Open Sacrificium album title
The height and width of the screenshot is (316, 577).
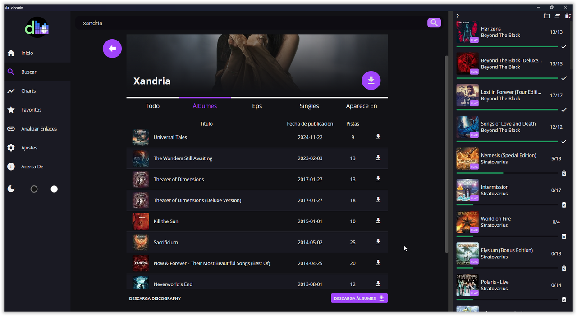[166, 242]
